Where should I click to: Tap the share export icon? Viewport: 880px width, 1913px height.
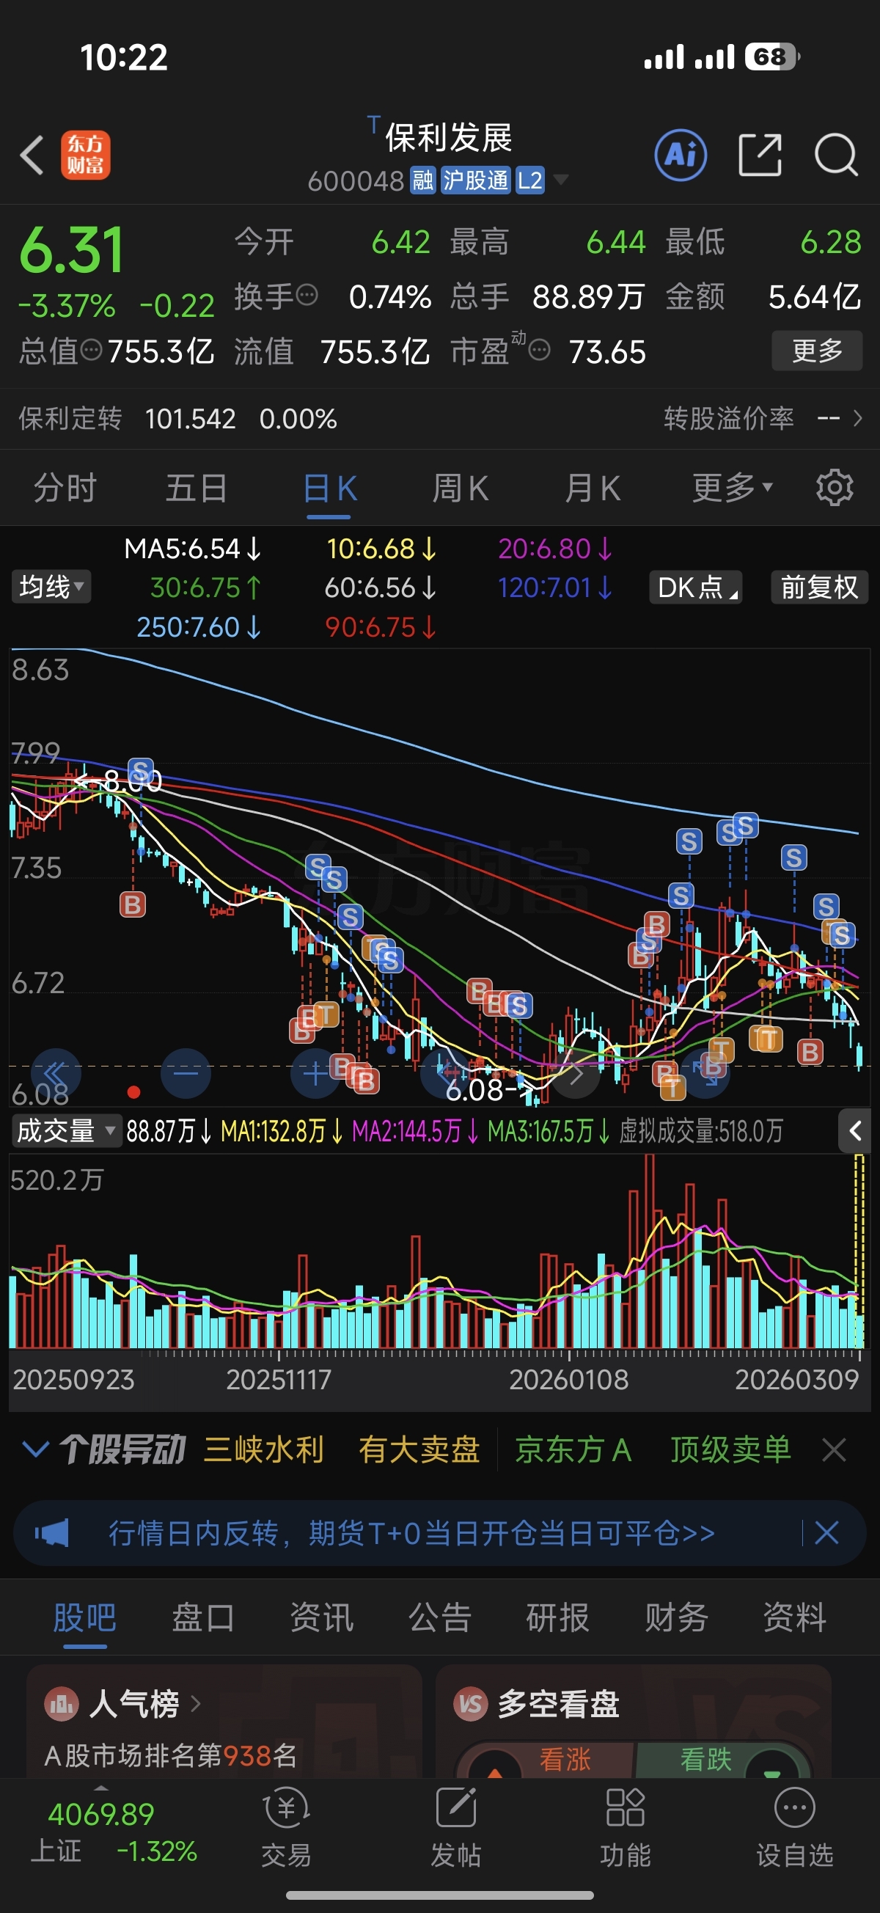pyautogui.click(x=760, y=156)
